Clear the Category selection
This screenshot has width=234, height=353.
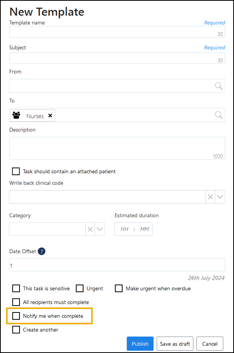(x=90, y=229)
